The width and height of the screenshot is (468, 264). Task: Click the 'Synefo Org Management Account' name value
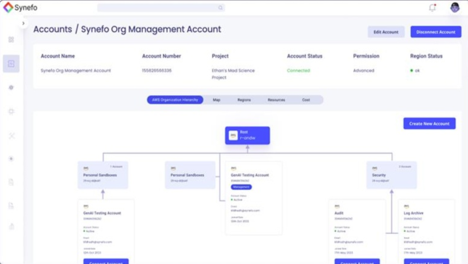(x=76, y=70)
